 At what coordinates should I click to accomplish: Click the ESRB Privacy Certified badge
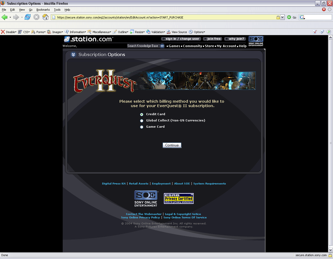179,199
